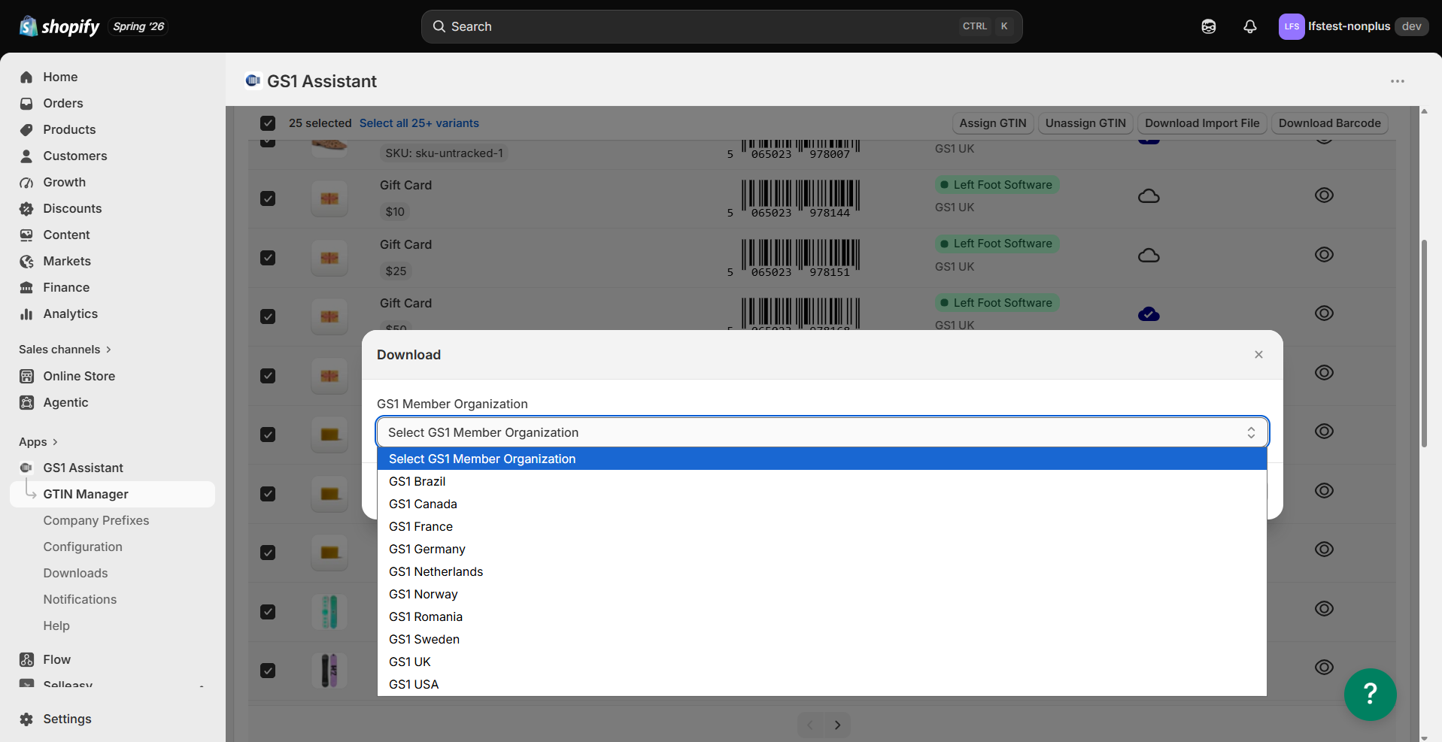Click the page vertical scrollbar thumb
The height and width of the screenshot is (742, 1442).
click(1424, 344)
